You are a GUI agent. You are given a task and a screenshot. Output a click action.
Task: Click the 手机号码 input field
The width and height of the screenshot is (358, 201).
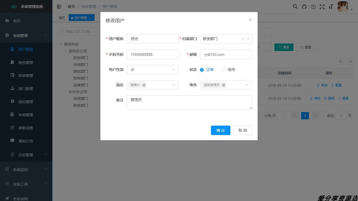click(153, 54)
